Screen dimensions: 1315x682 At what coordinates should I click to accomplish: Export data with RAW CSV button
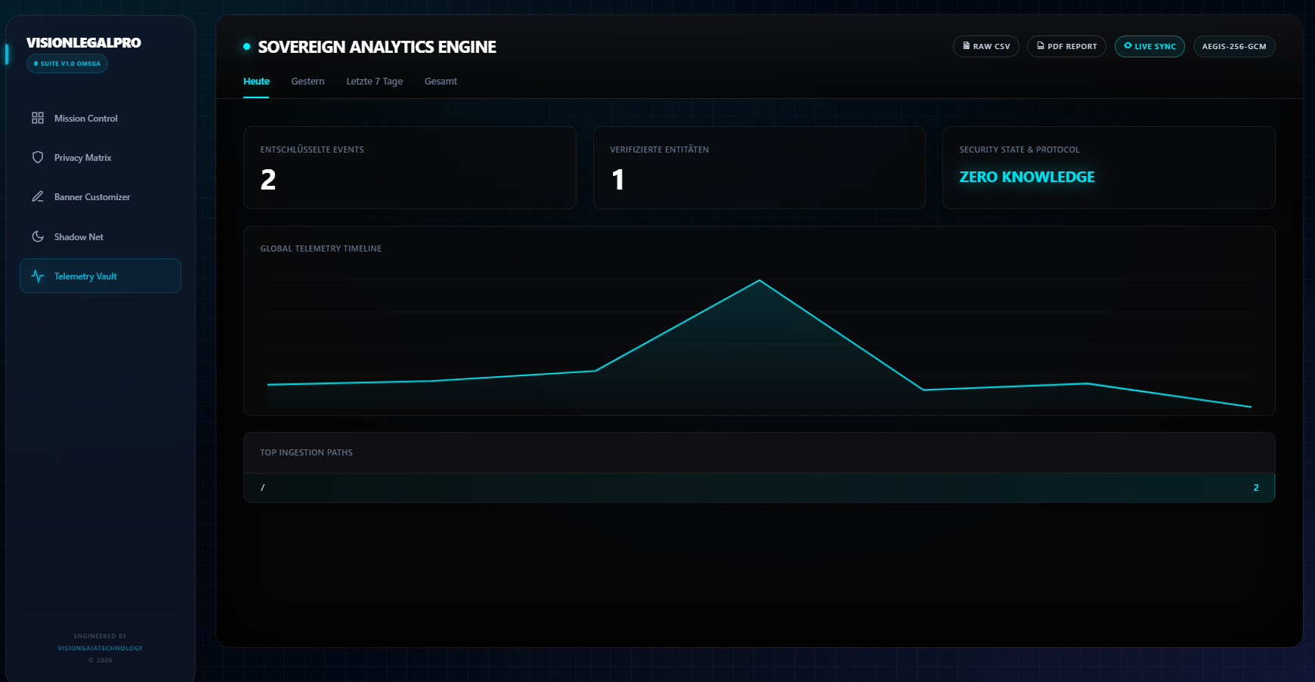(986, 46)
